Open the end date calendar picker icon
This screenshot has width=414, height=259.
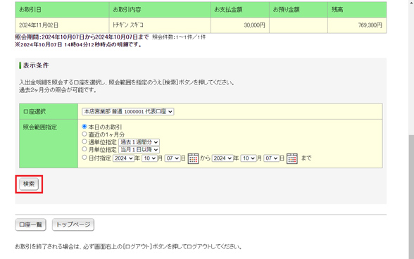292,158
